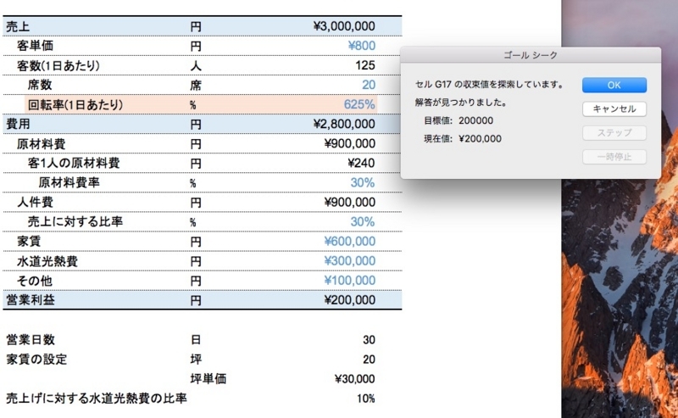Select the 客単価 value ¥800
678x418 pixels.
click(362, 46)
